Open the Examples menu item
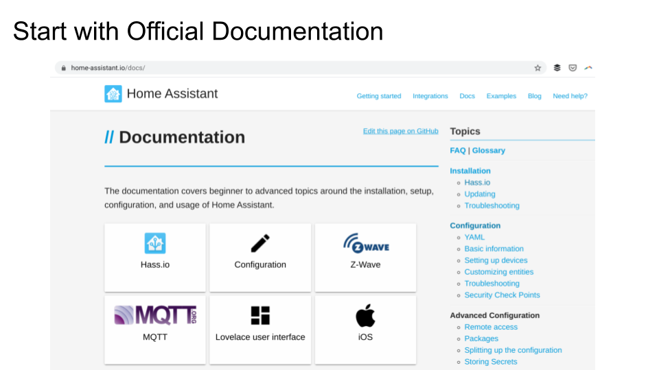The image size is (659, 370). click(x=501, y=96)
